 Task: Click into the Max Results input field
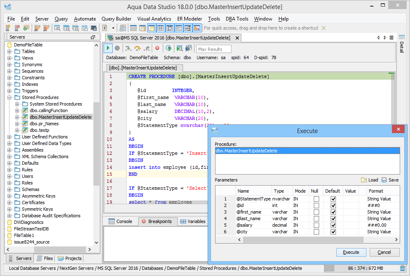coord(213,49)
